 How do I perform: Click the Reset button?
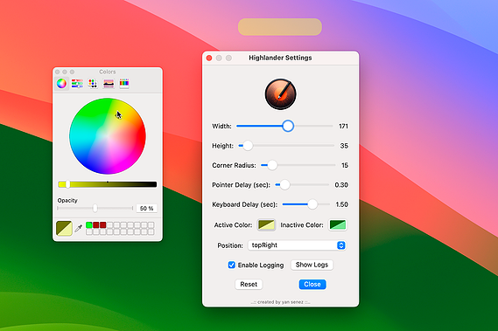pos(249,285)
